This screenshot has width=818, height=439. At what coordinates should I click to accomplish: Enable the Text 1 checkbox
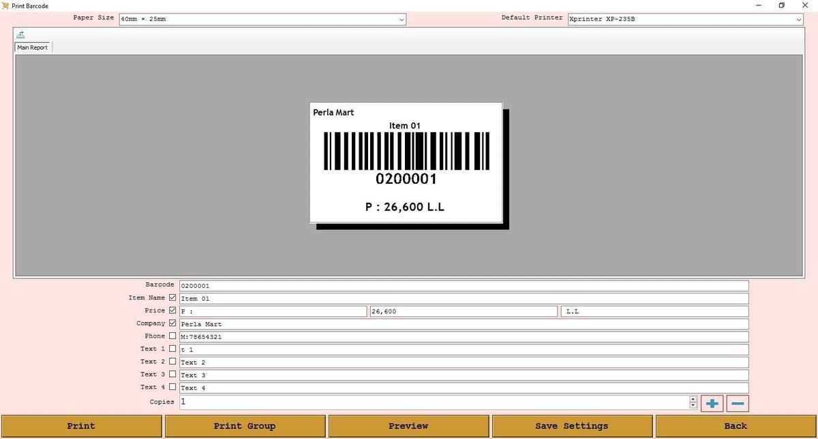(x=172, y=348)
